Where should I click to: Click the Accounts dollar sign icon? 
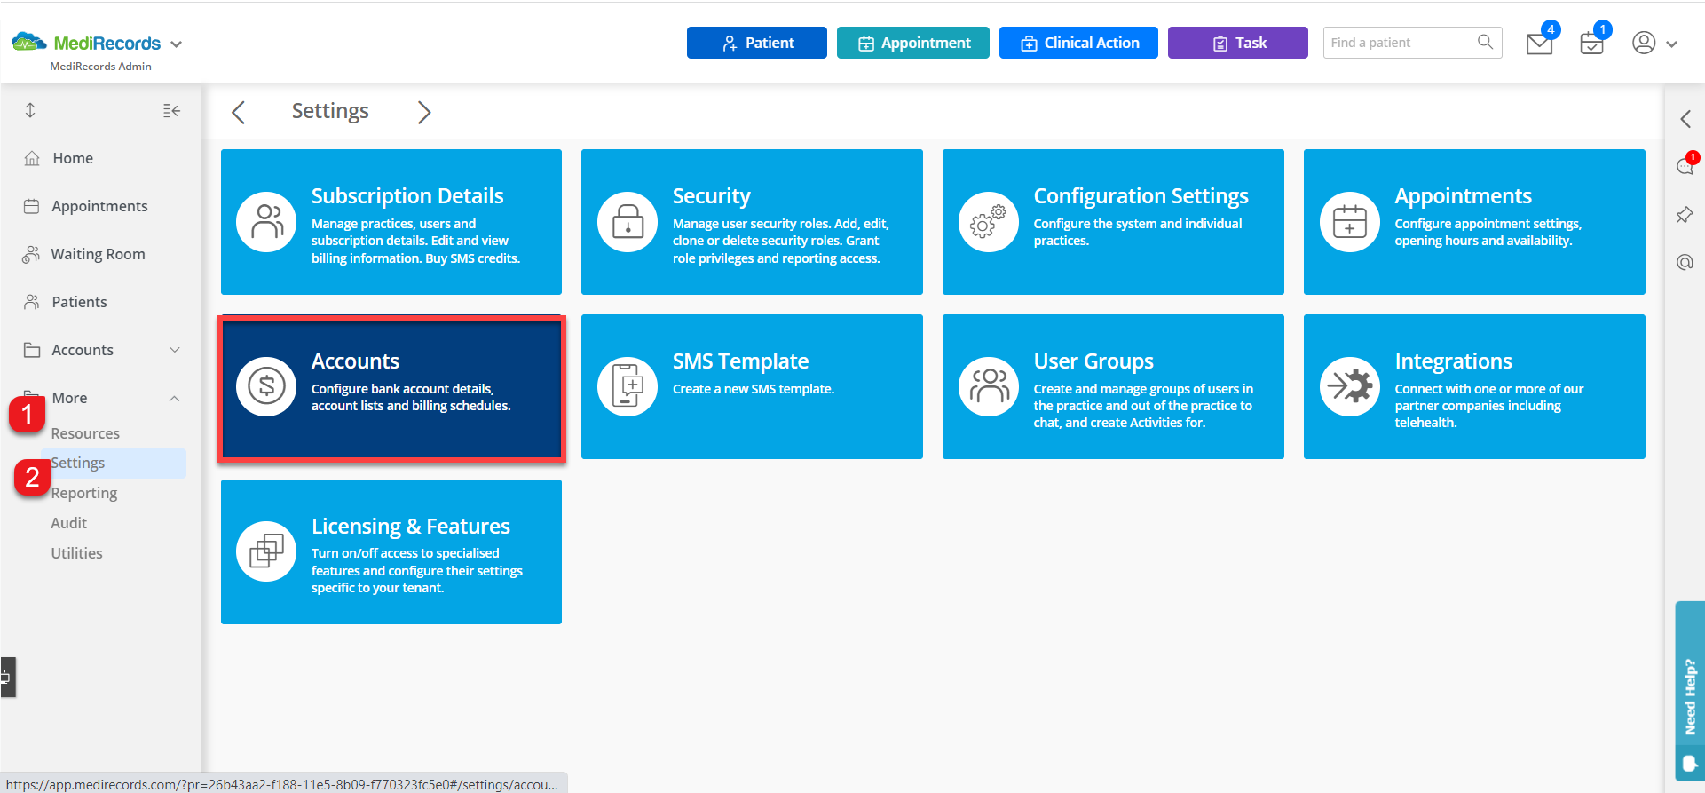point(266,386)
